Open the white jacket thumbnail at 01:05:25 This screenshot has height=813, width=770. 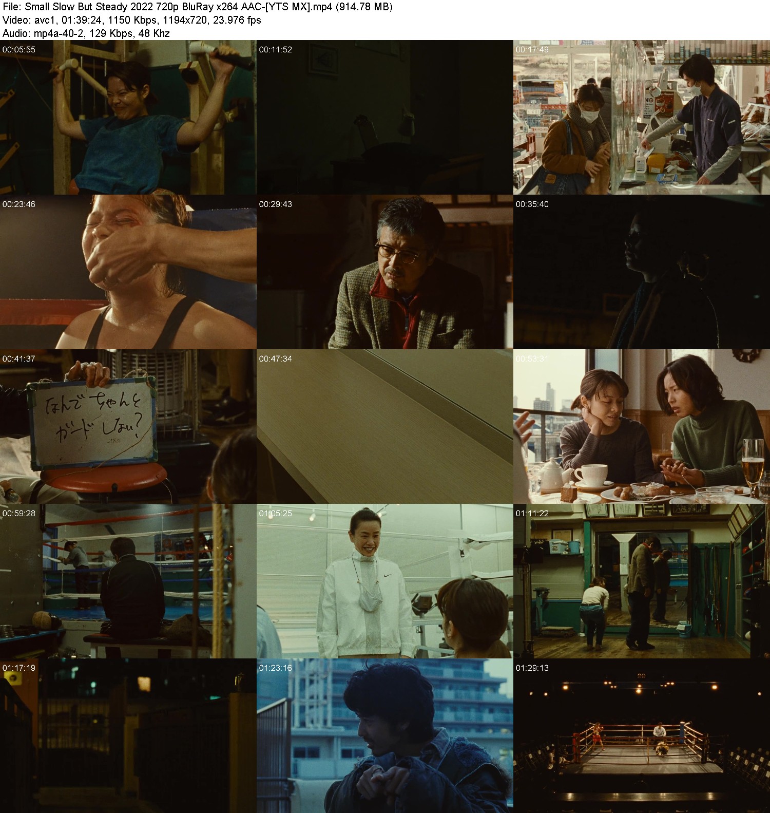click(385, 581)
